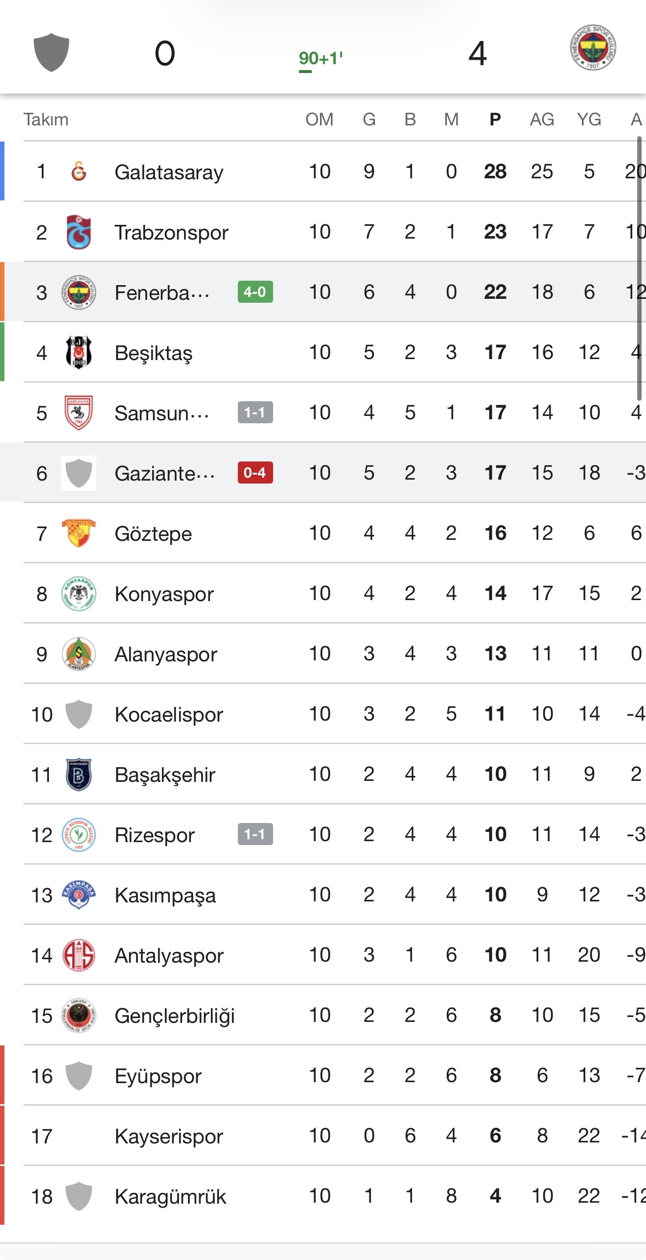Tap the Alanyaspor club crest

pos(79,654)
